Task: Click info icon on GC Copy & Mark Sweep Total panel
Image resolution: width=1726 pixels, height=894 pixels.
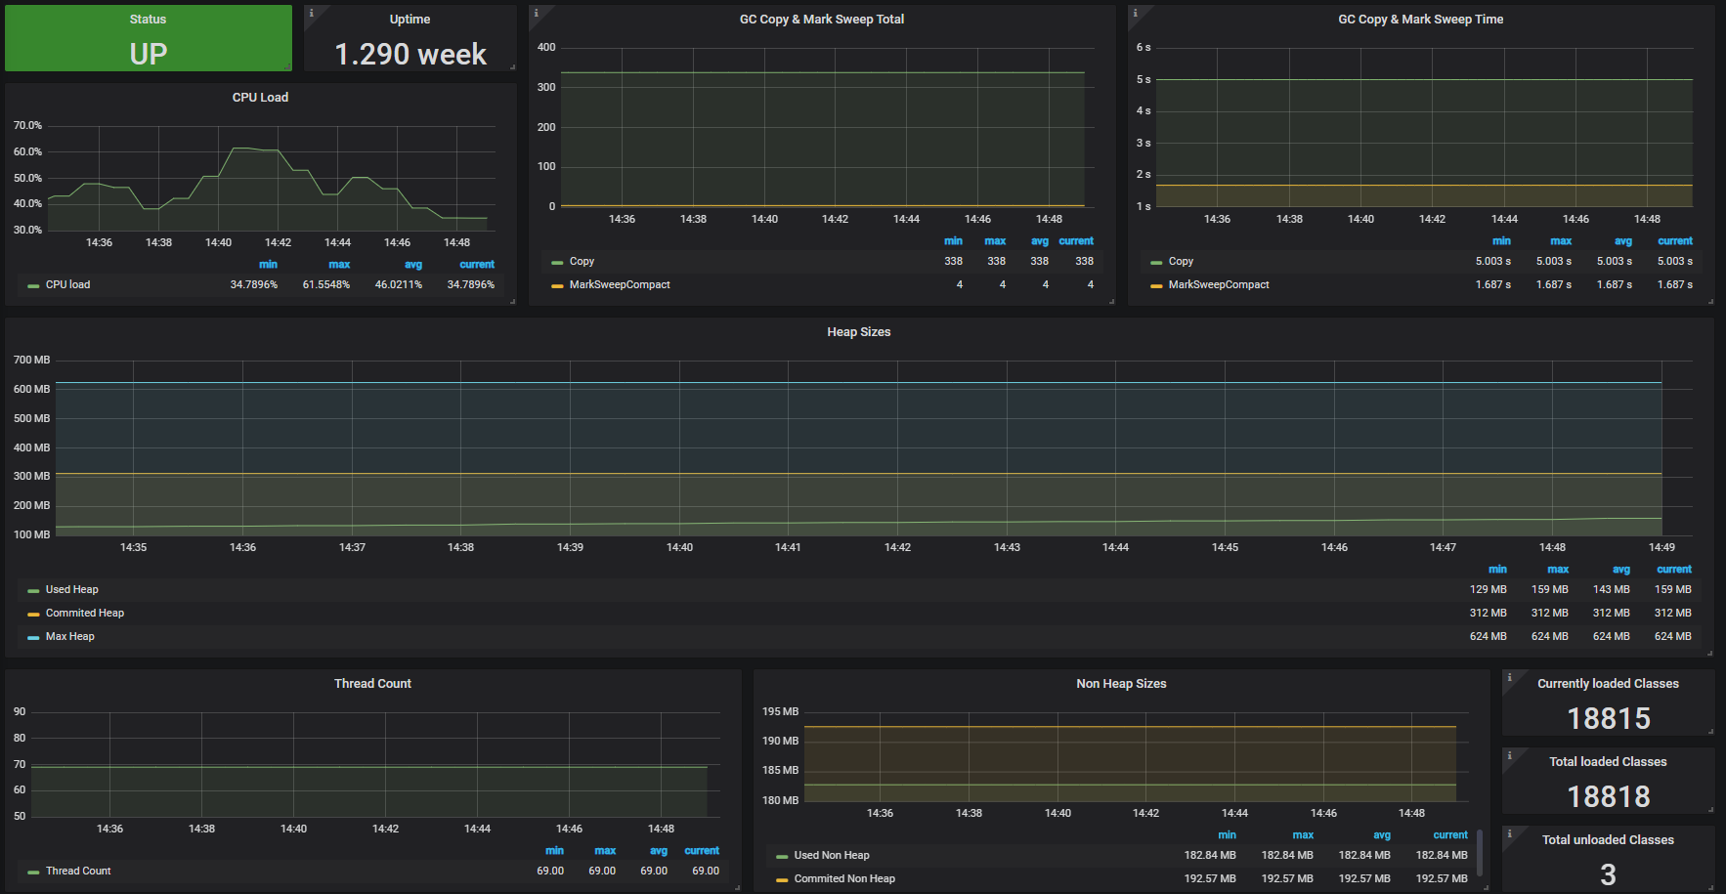Action: coord(536,13)
